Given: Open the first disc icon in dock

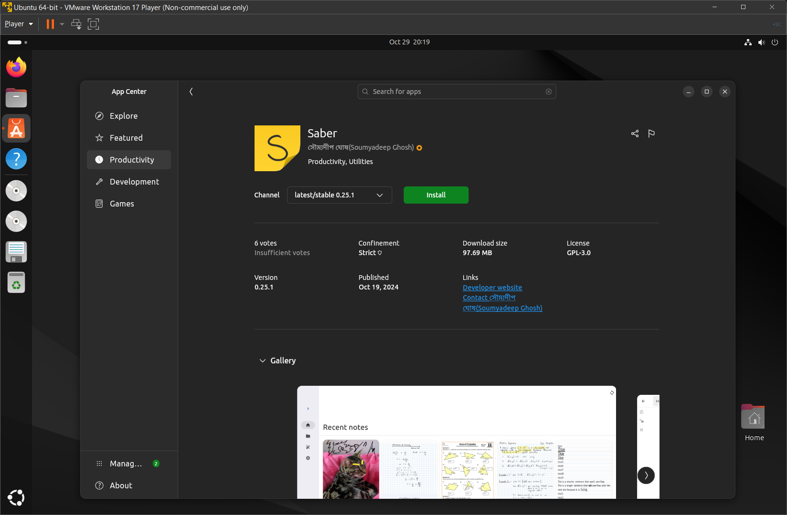Looking at the screenshot, I should 16,191.
